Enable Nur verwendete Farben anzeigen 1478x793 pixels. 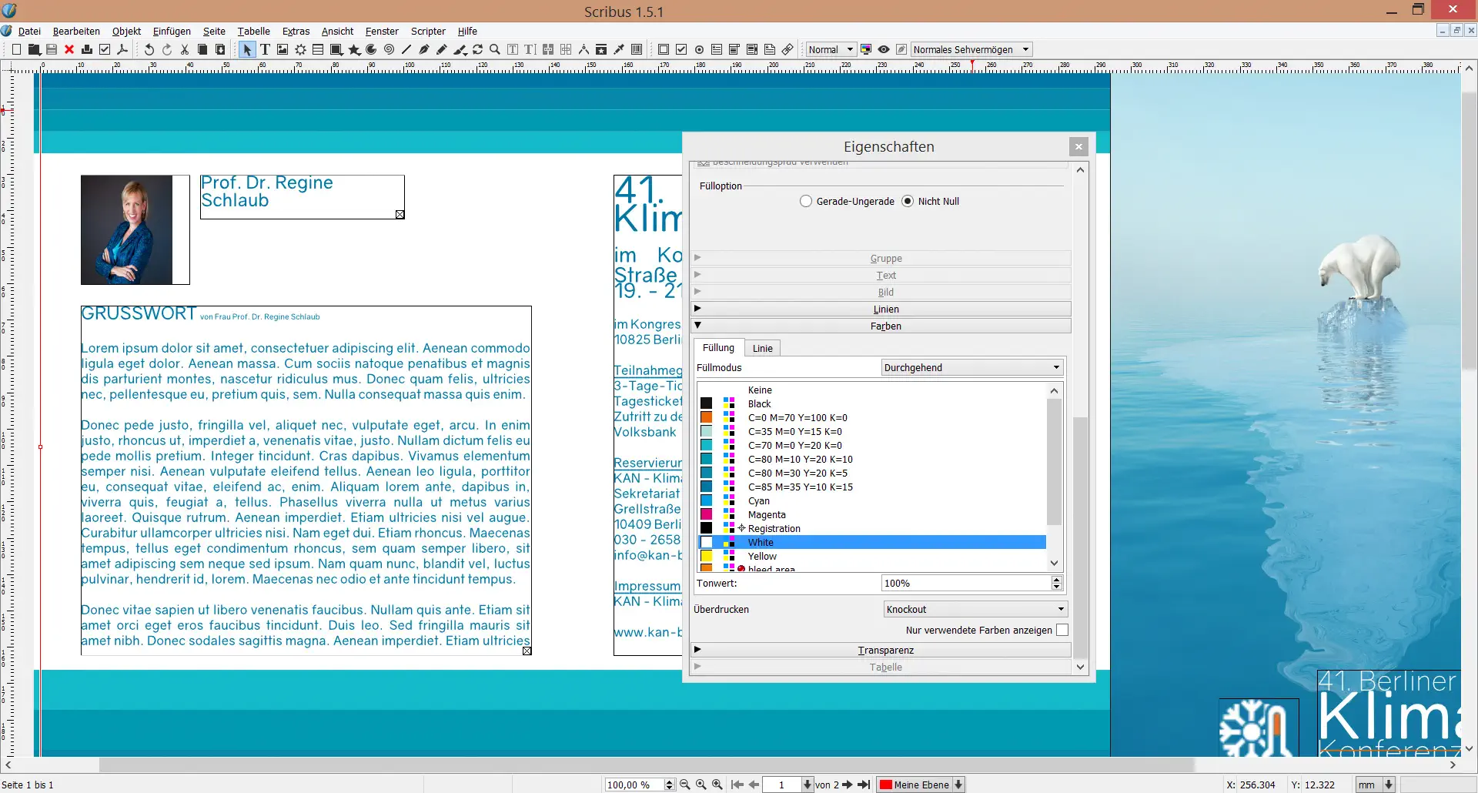(x=1062, y=630)
